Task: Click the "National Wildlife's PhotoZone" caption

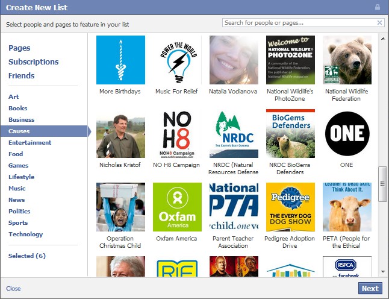Action: [290, 95]
